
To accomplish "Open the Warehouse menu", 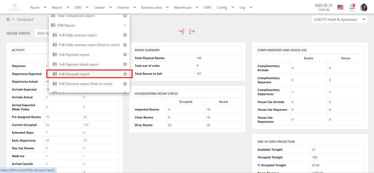I will pyautogui.click(x=185, y=7).
